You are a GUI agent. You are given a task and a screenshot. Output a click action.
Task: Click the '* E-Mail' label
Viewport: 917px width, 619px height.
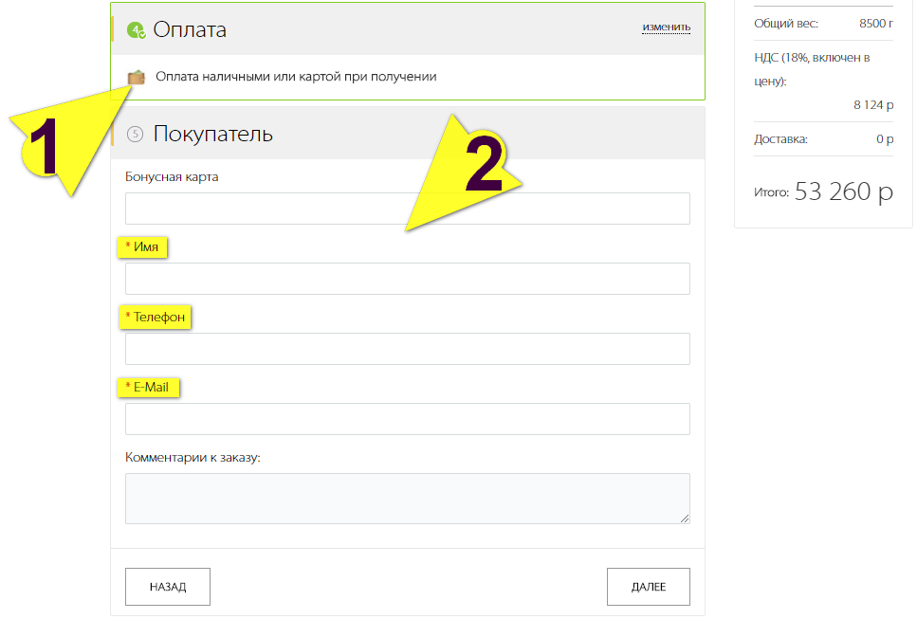pyautogui.click(x=147, y=388)
